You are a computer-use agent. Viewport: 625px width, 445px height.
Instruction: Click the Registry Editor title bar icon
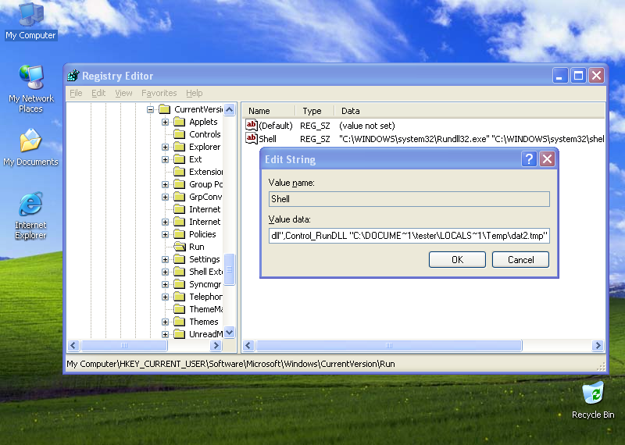(73, 75)
